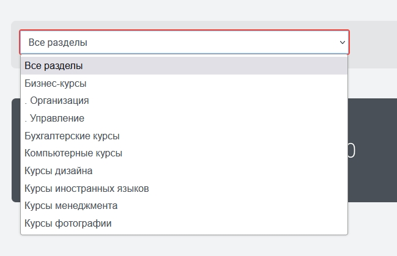Click the chevron arrow of the sections dropdown
Viewport: 397px width, 256px height.
coord(342,43)
